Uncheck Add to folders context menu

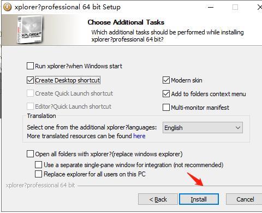[166, 94]
